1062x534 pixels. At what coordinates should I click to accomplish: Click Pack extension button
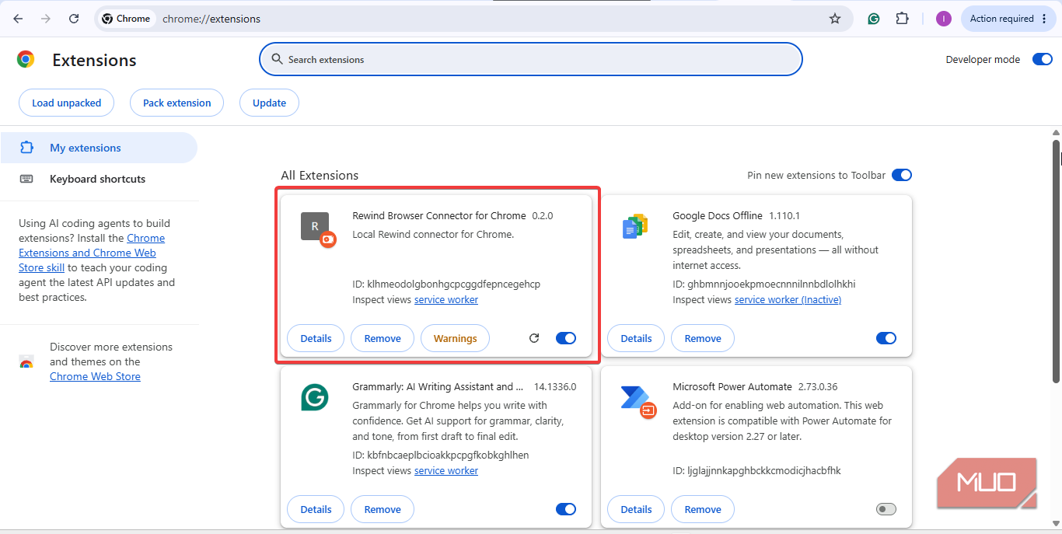click(176, 103)
